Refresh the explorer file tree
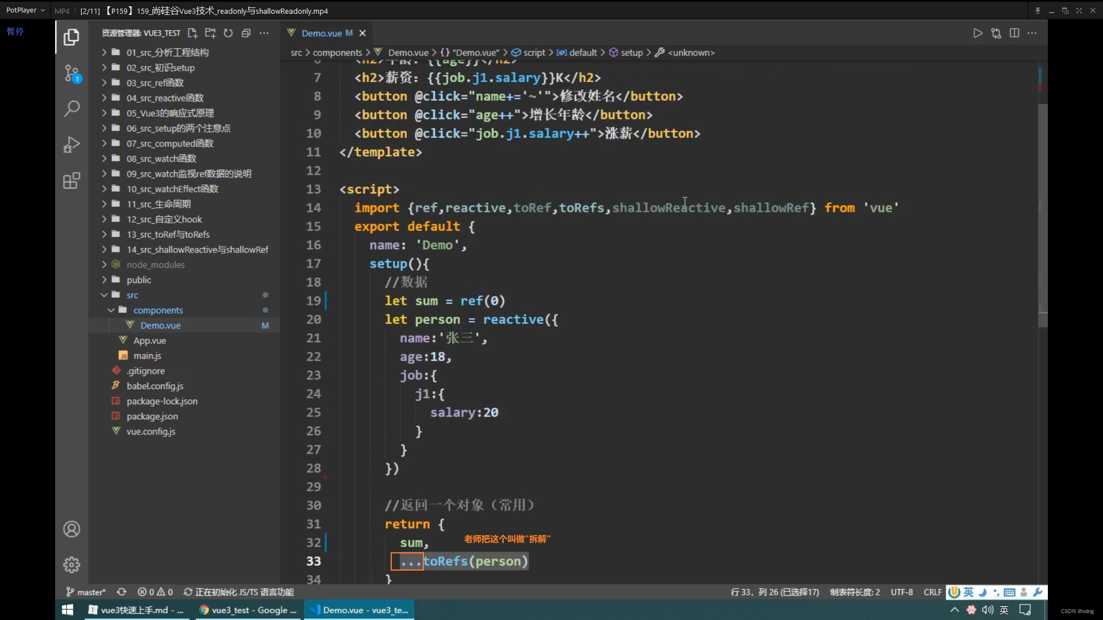 tap(228, 33)
